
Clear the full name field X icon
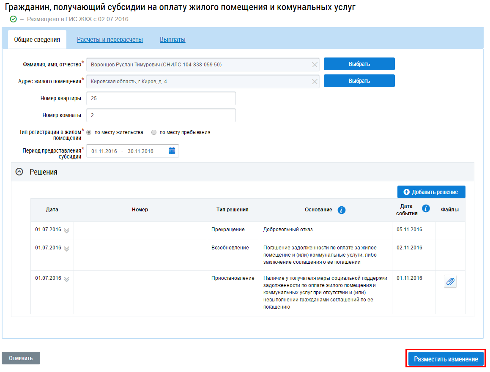[315, 65]
